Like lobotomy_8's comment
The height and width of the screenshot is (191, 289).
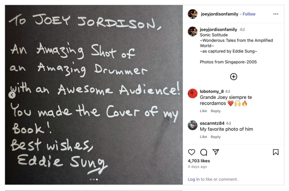[x=203, y=111]
